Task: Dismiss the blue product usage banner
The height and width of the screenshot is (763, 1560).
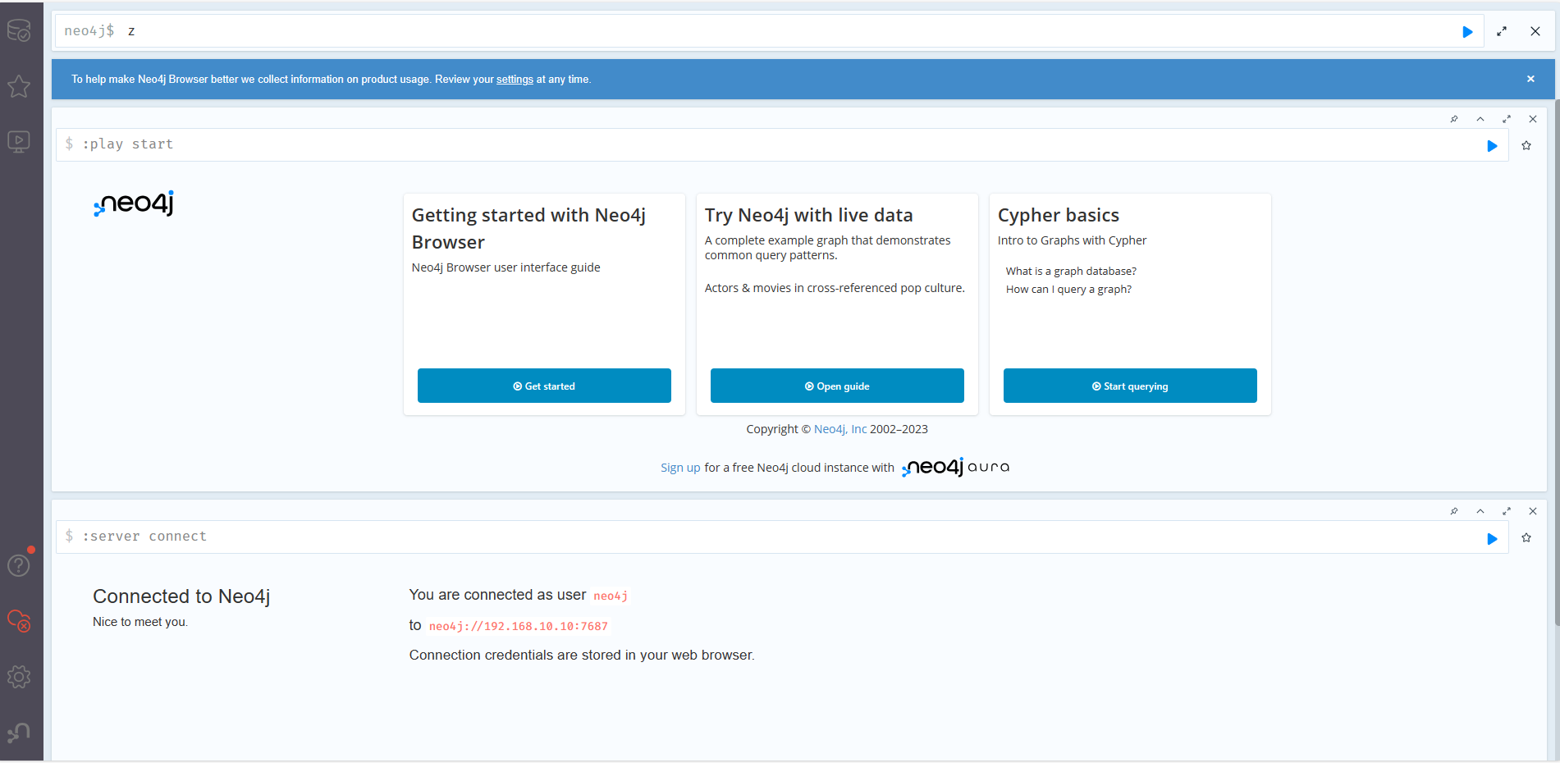Action: coord(1530,79)
